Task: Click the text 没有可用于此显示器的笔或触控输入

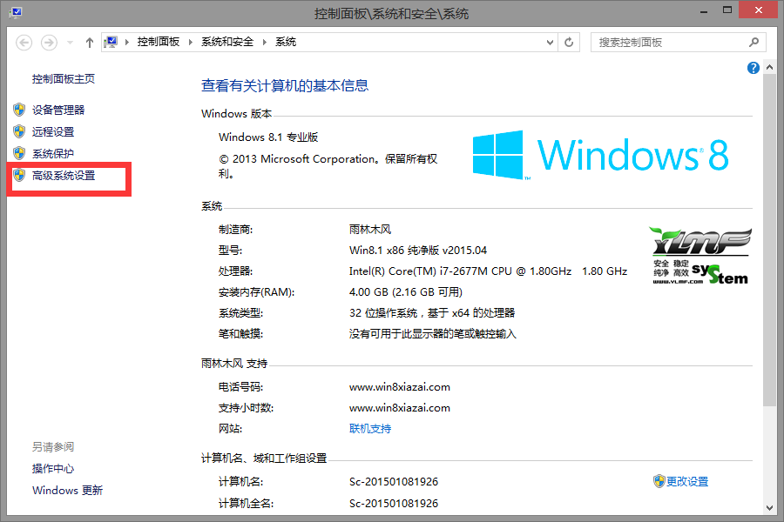Action: click(432, 334)
